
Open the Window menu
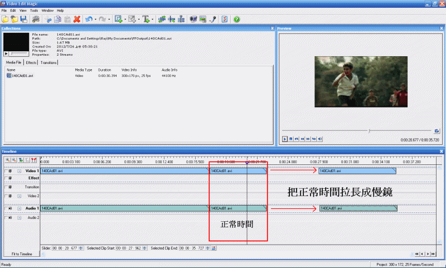[47, 11]
